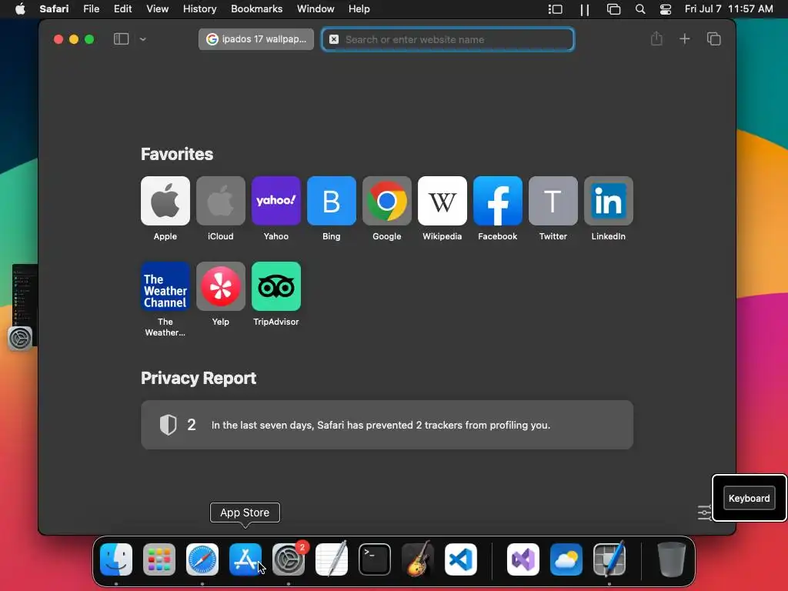The image size is (788, 591).
Task: Open the Bing favorite
Action: click(x=331, y=201)
